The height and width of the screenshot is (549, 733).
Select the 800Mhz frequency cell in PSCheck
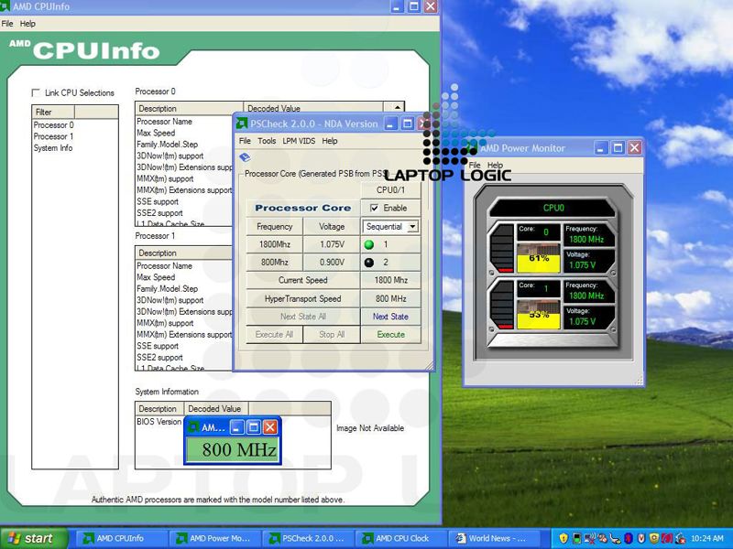[x=274, y=263]
